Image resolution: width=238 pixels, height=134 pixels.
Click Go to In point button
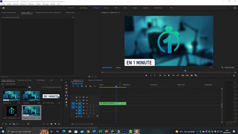point(160,75)
